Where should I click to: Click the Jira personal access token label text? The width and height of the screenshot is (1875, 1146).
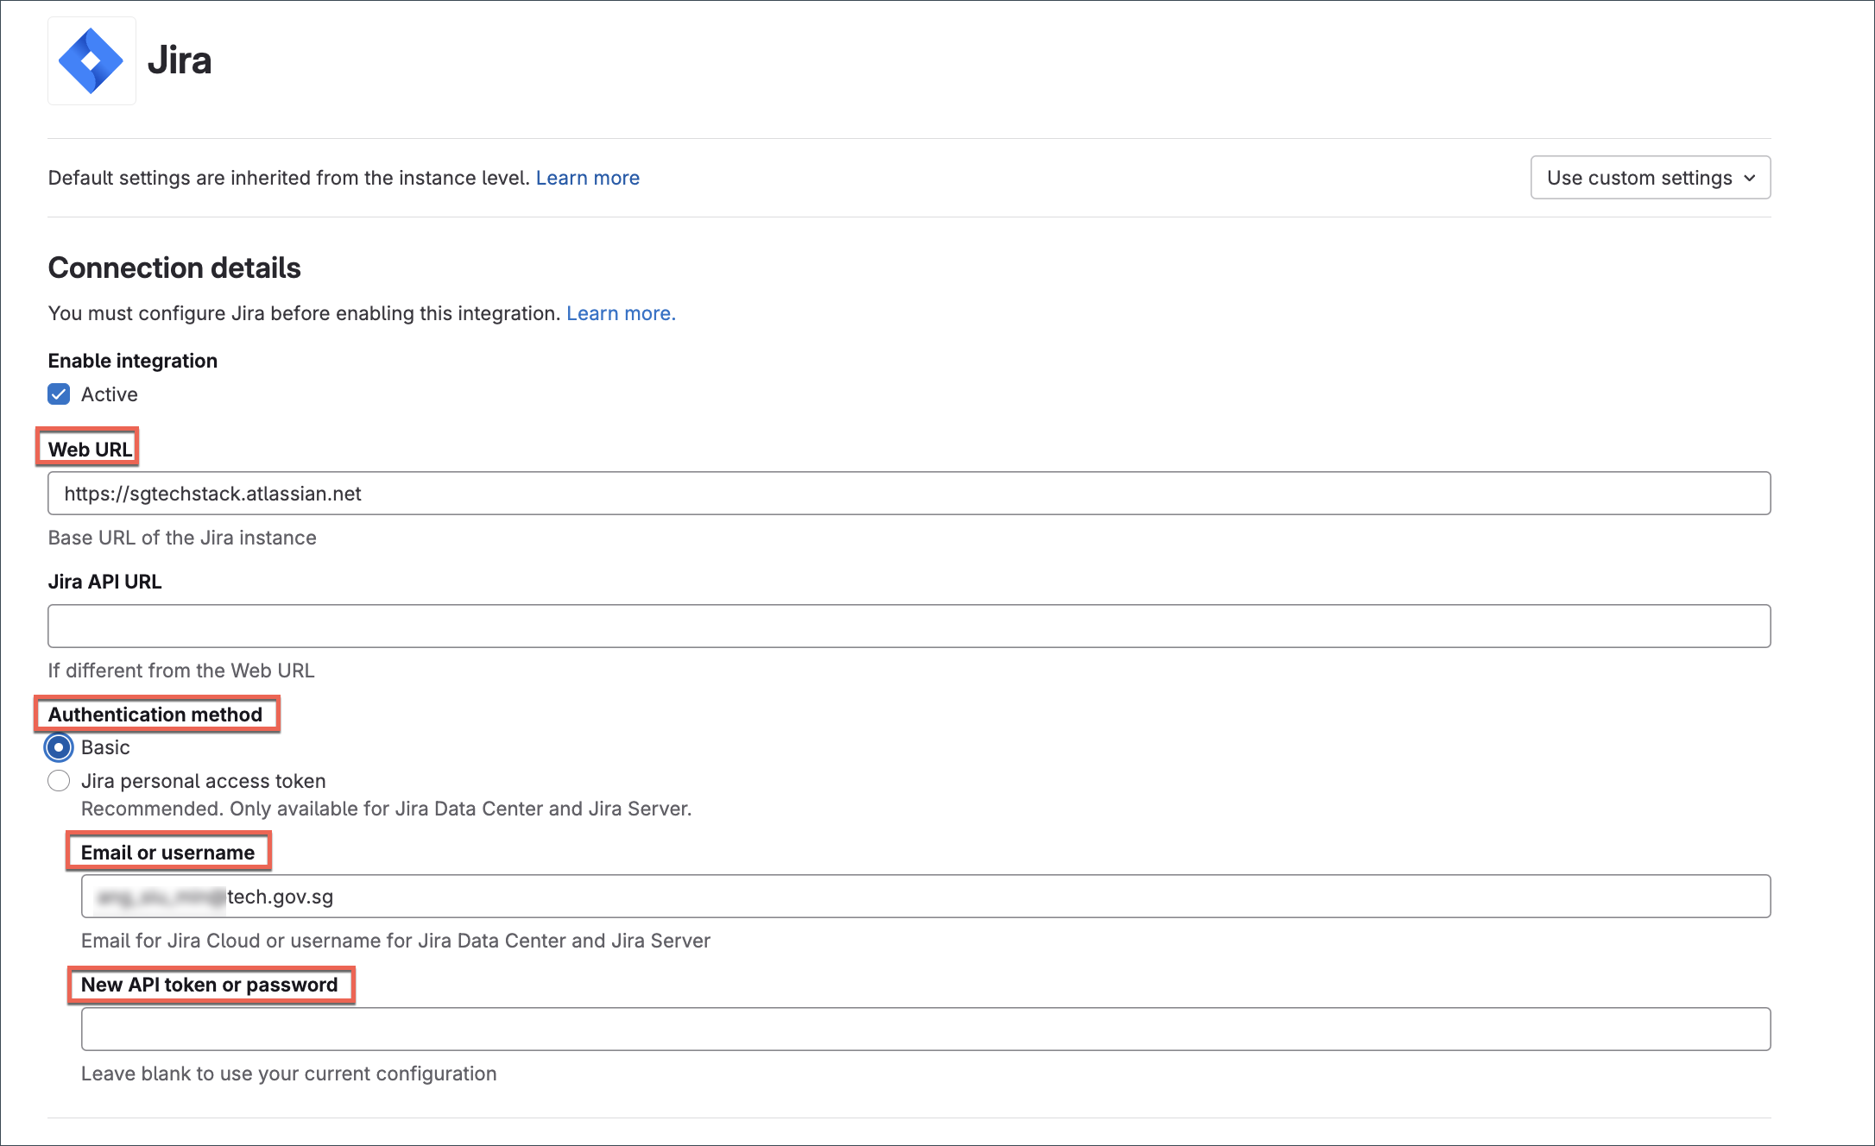click(204, 781)
